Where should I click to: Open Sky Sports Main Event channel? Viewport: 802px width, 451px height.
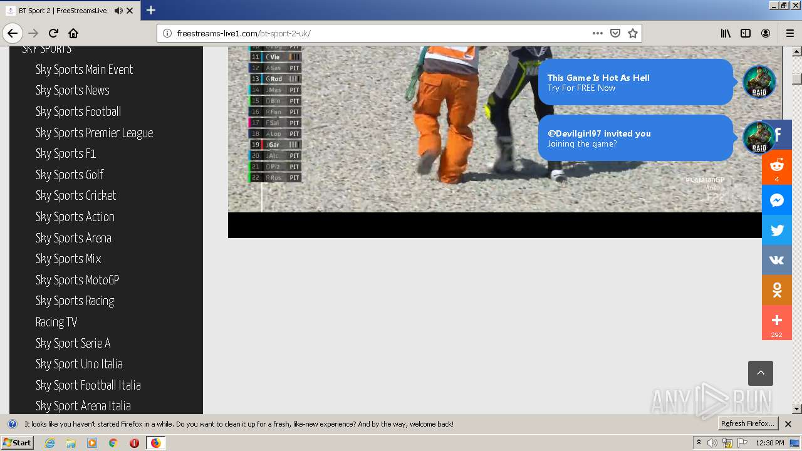(x=84, y=70)
